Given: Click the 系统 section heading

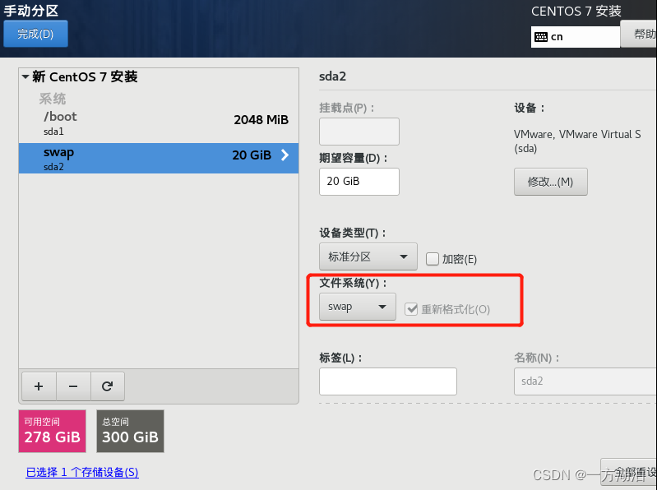Looking at the screenshot, I should pyautogui.click(x=53, y=99).
